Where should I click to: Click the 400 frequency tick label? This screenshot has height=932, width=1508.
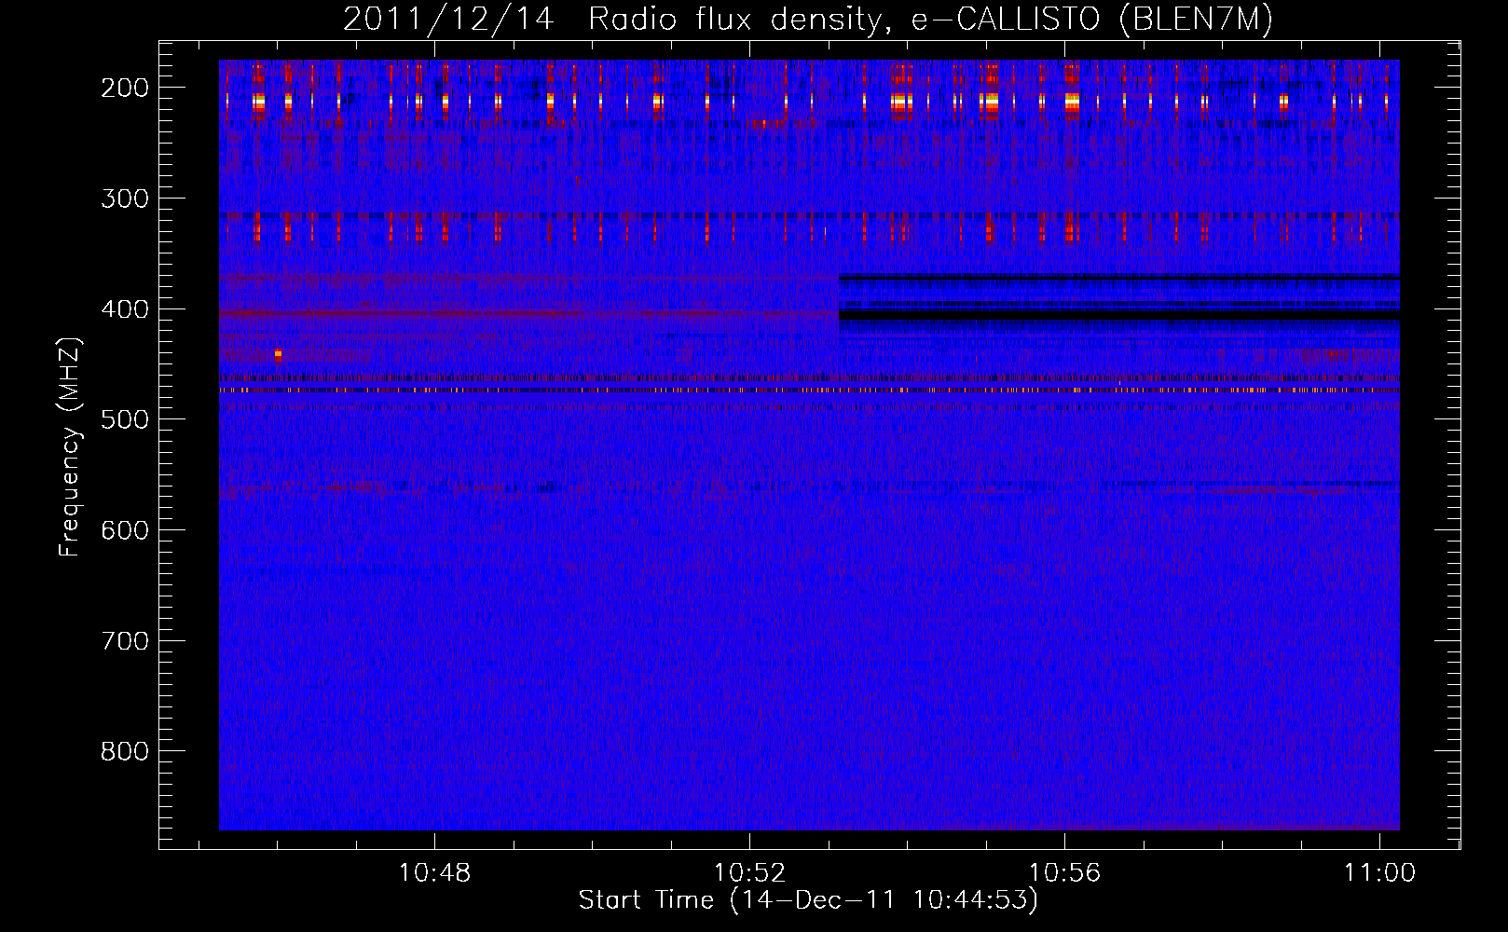(x=124, y=309)
